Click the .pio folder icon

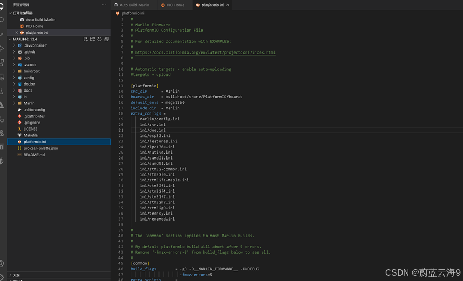pyautogui.click(x=19, y=58)
